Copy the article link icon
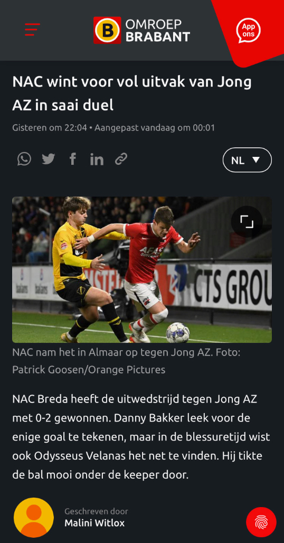 [121, 160]
